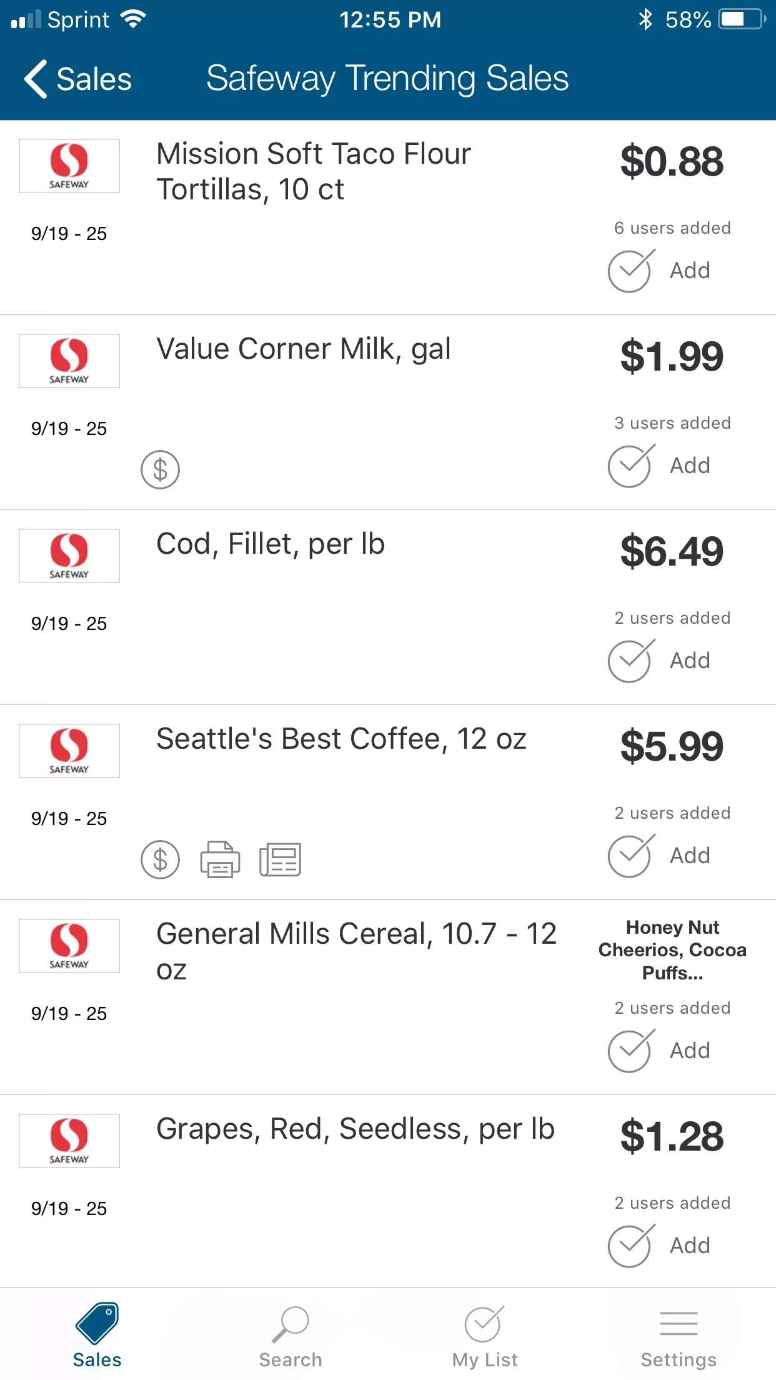This screenshot has height=1380, width=776.
Task: Open General Mills Cereal item details
Action: click(x=356, y=951)
